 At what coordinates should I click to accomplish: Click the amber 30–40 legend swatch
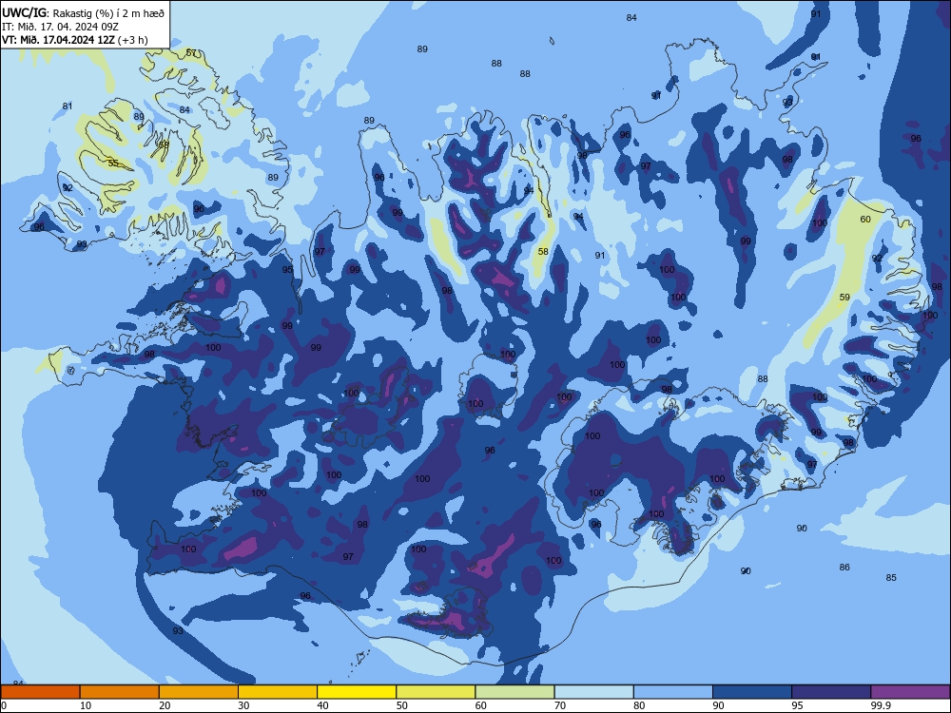(x=278, y=692)
